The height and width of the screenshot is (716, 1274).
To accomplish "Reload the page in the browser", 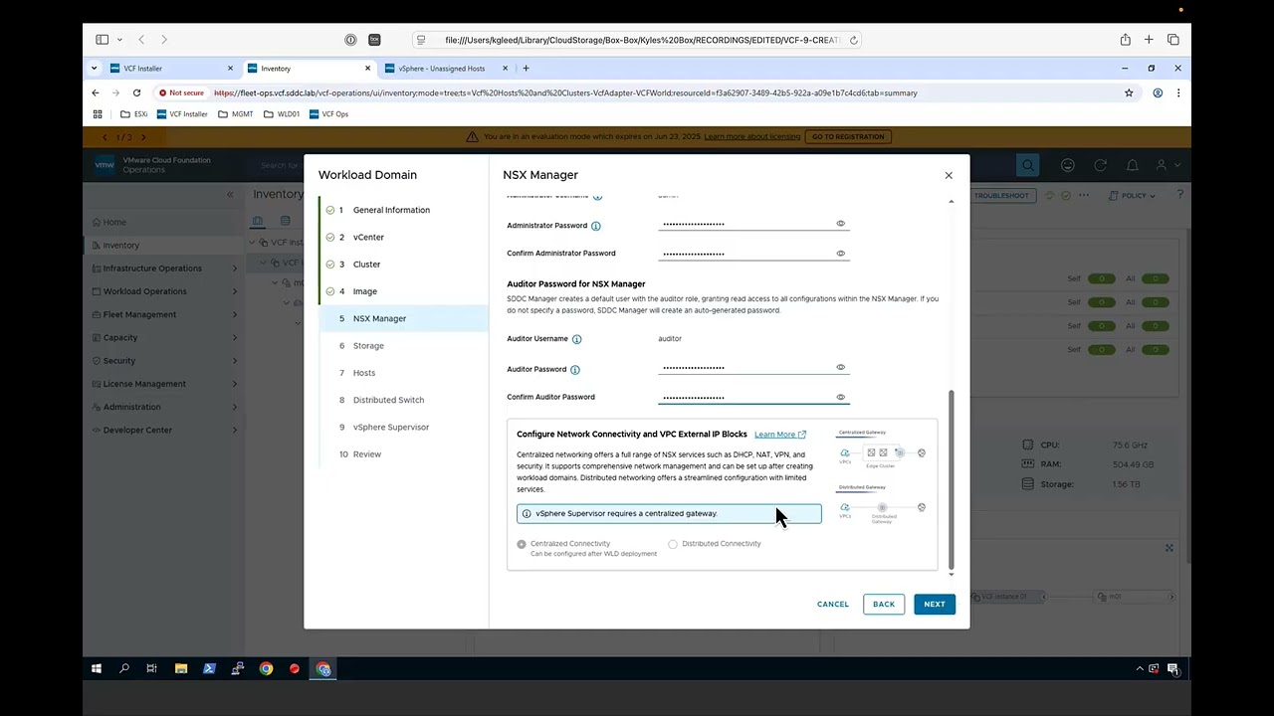I will tap(136, 92).
